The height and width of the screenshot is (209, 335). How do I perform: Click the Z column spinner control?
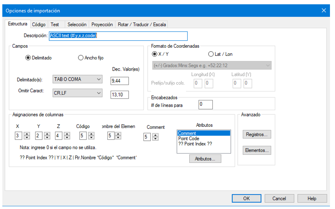point(67,136)
